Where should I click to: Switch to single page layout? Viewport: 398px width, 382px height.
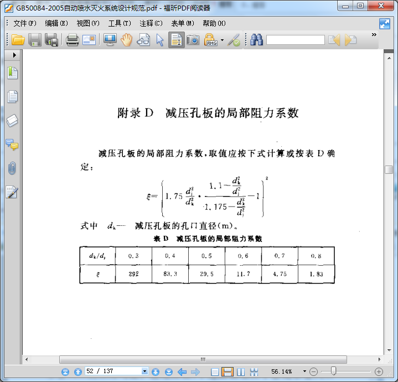coord(215,372)
